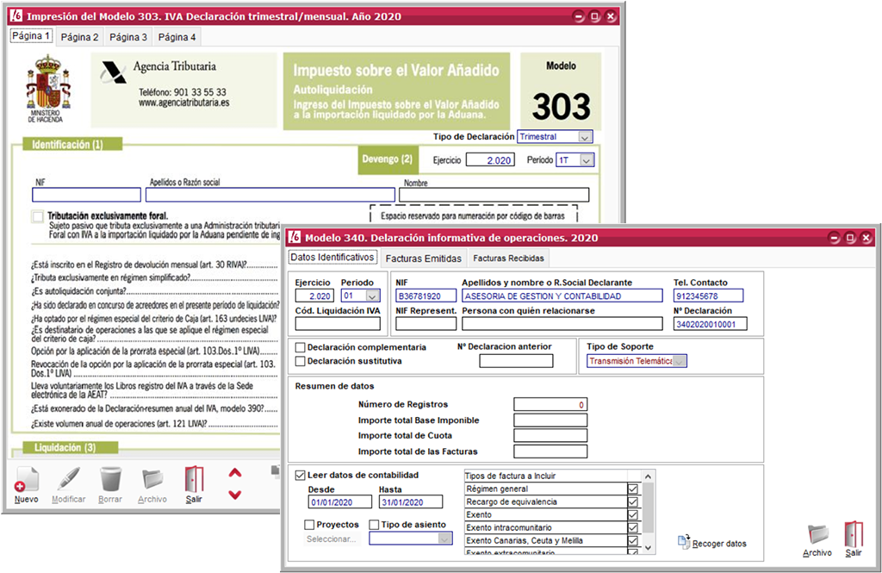Screen dimensions: 882x573
Task: Open the Facturas Emitidas tab
Action: click(424, 258)
